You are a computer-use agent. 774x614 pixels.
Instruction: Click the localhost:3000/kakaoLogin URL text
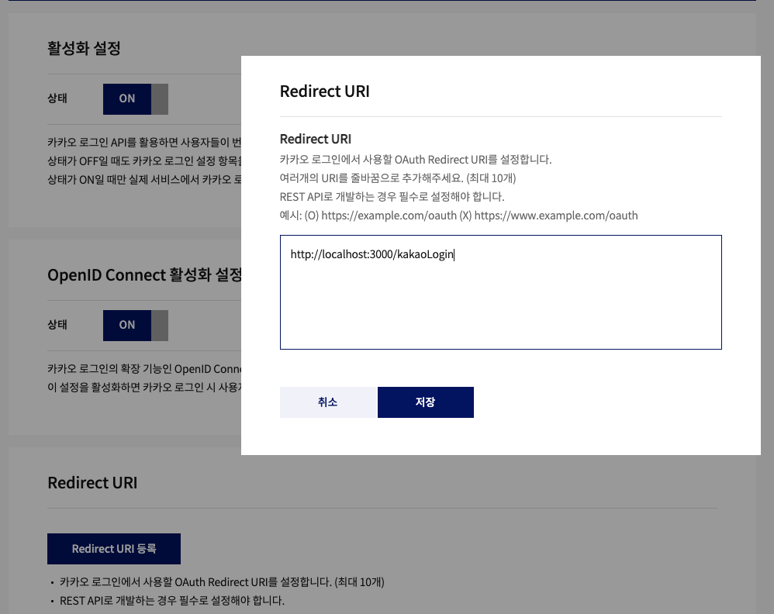click(371, 254)
